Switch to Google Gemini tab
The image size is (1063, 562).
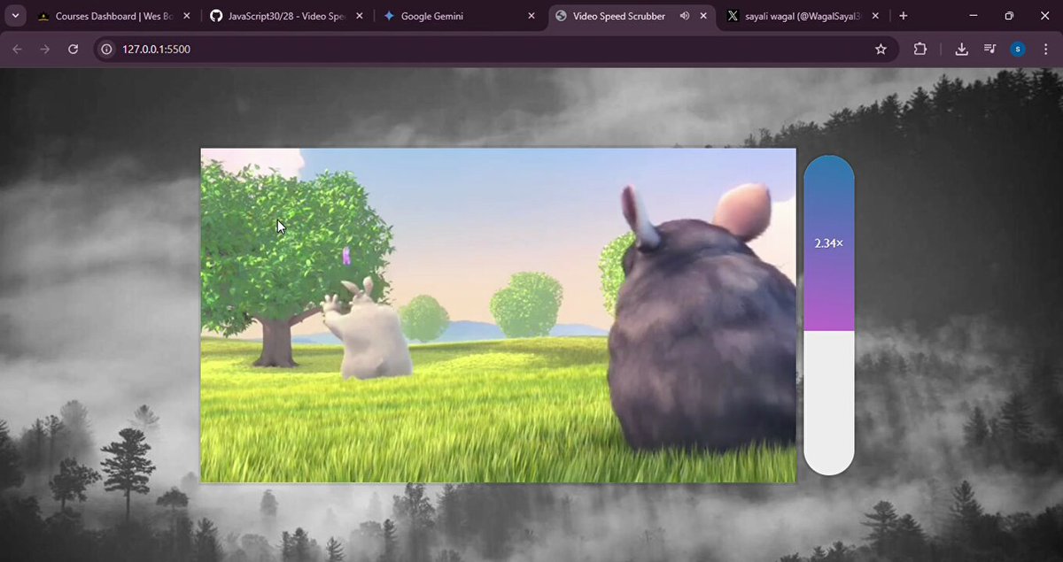pos(460,16)
